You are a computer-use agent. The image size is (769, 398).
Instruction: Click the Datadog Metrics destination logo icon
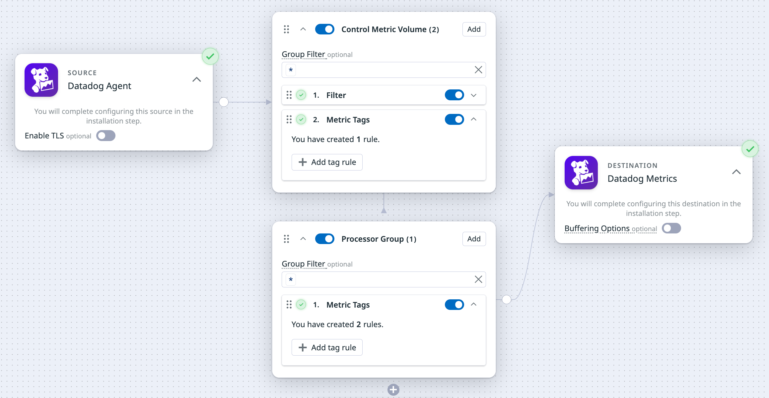tap(581, 173)
